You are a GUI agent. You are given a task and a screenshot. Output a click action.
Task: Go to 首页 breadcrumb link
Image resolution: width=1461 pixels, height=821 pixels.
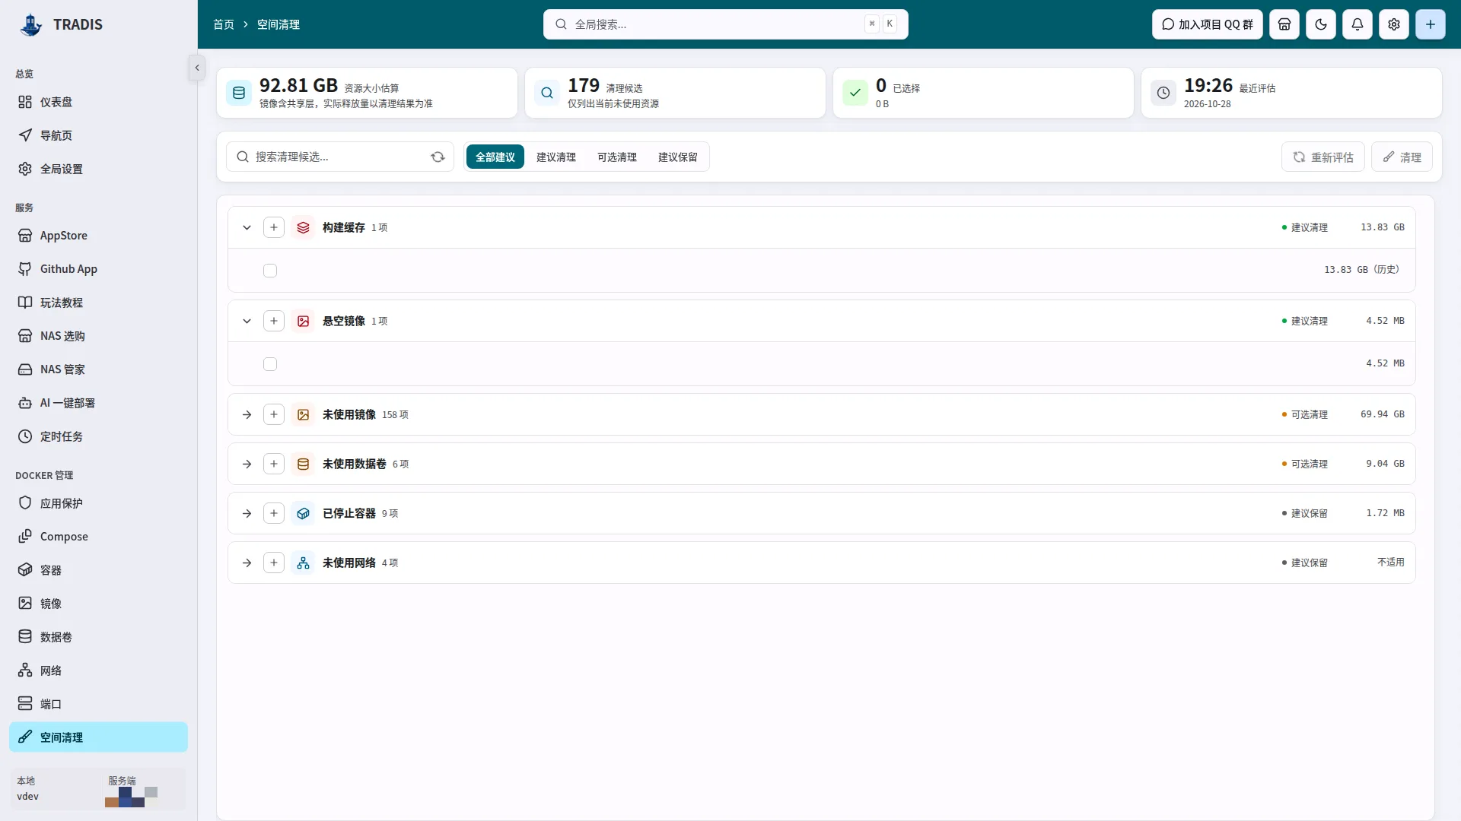pos(224,24)
